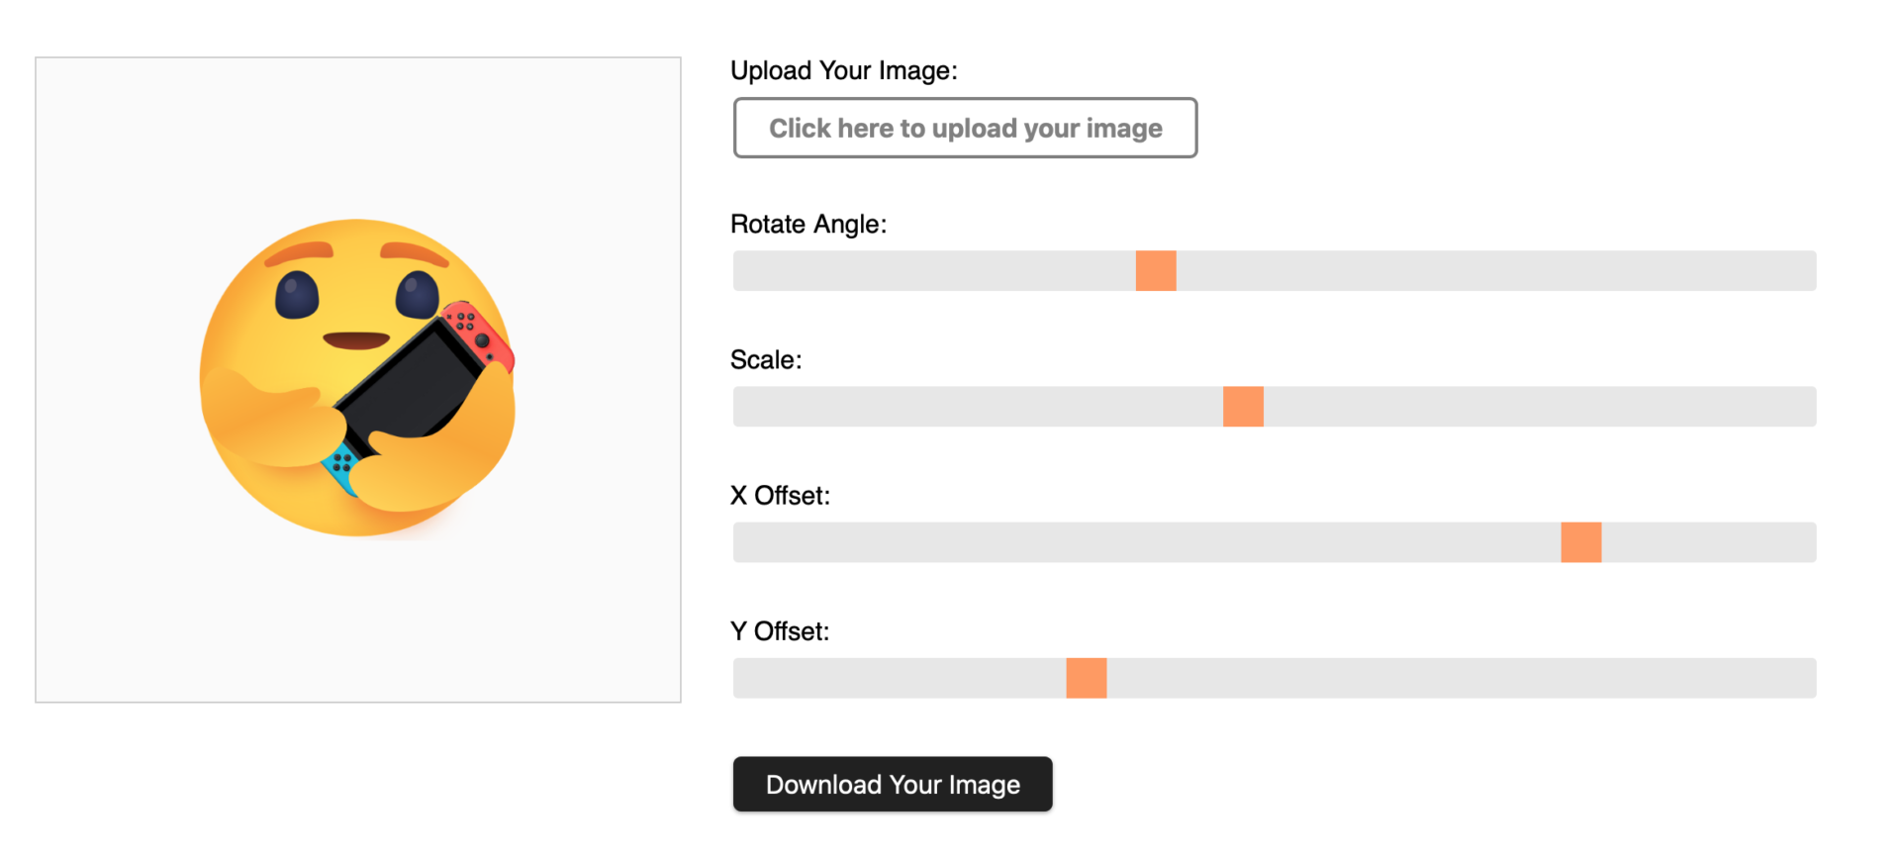This screenshot has height=860, width=1900.
Task: Click X Offset track left of its handle
Action: [x=1147, y=542]
